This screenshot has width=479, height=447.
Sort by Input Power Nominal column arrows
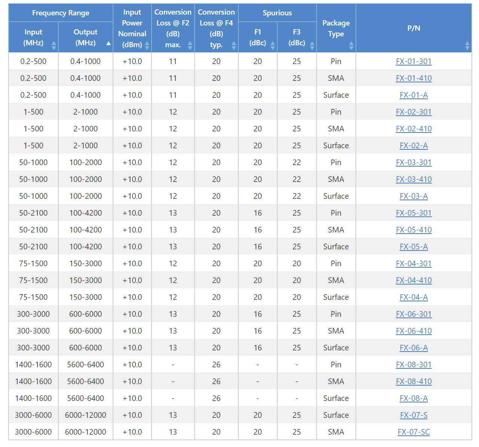pyautogui.click(x=147, y=46)
